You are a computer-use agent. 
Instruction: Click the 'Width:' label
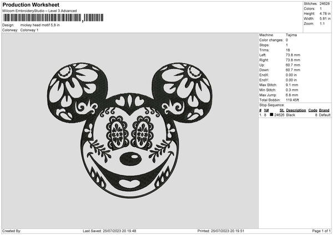pos(309,19)
